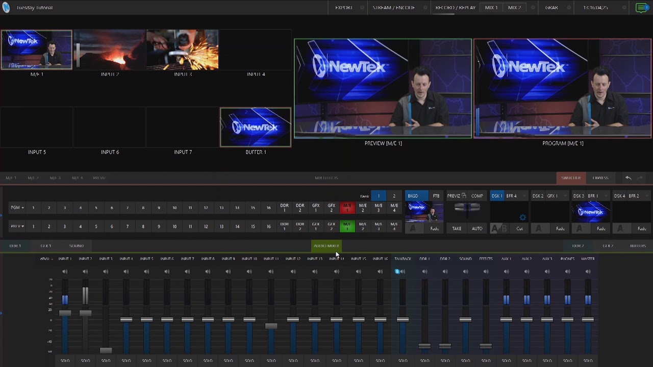Open the PGM row dropdown

click(17, 207)
